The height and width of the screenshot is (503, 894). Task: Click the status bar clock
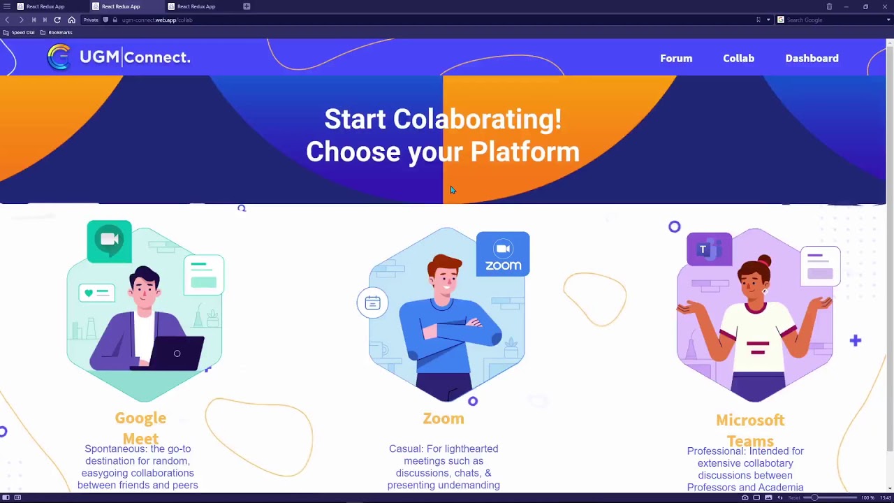(886, 497)
